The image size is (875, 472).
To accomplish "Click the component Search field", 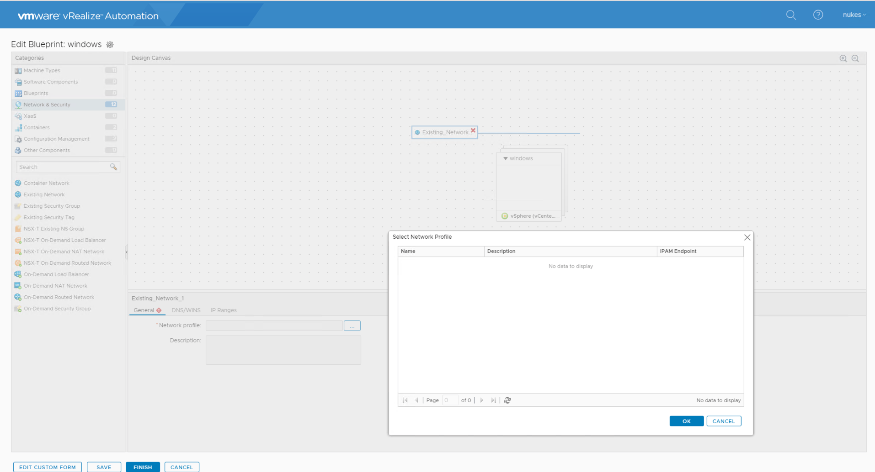I will (63, 167).
